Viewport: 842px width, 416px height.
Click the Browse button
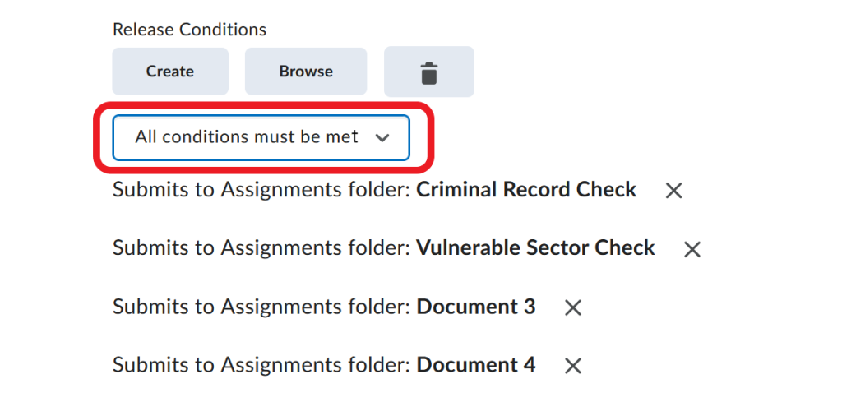306,72
